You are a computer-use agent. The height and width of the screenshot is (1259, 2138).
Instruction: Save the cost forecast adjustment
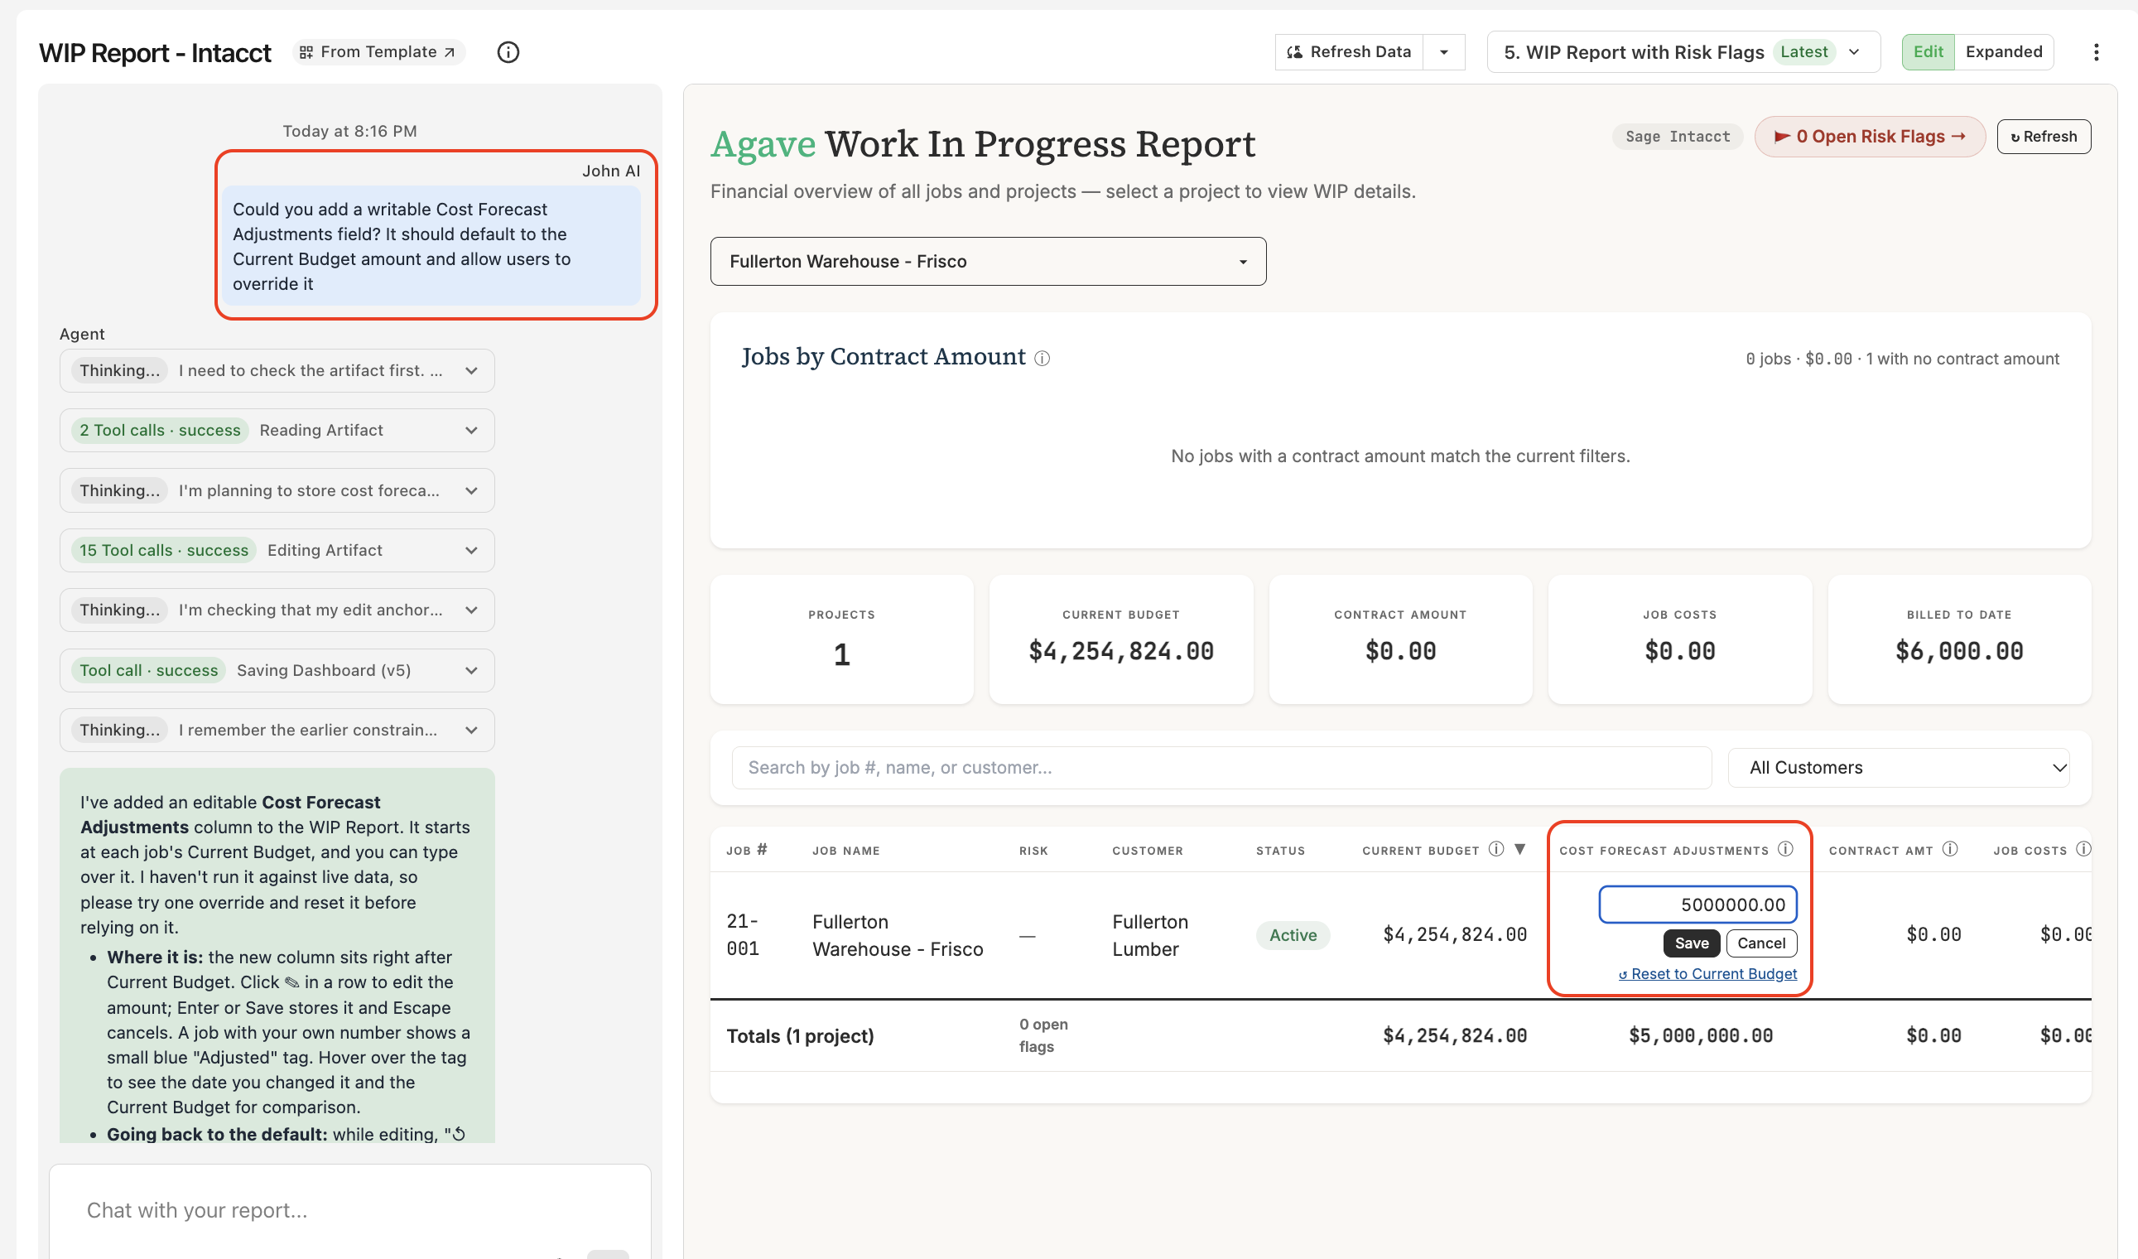pyautogui.click(x=1692, y=943)
